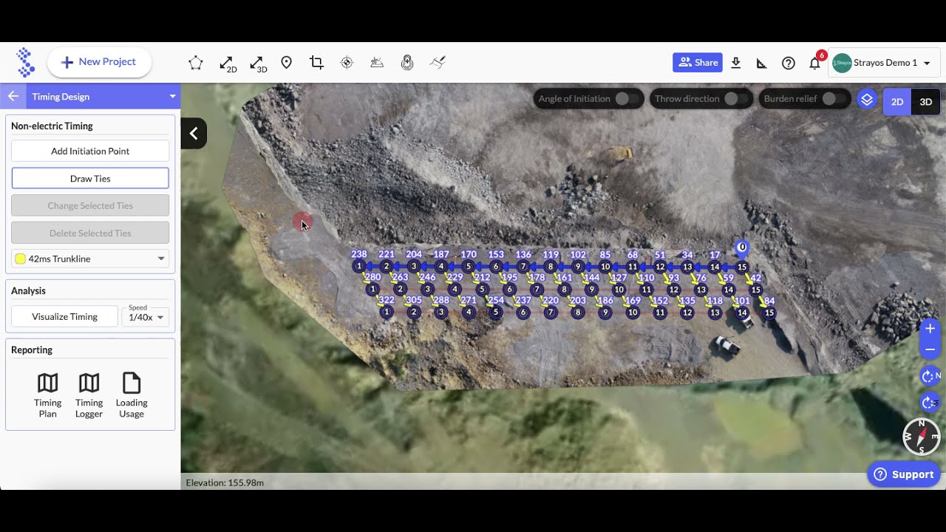
Task: Zoom out with the minus button
Action: point(930,349)
